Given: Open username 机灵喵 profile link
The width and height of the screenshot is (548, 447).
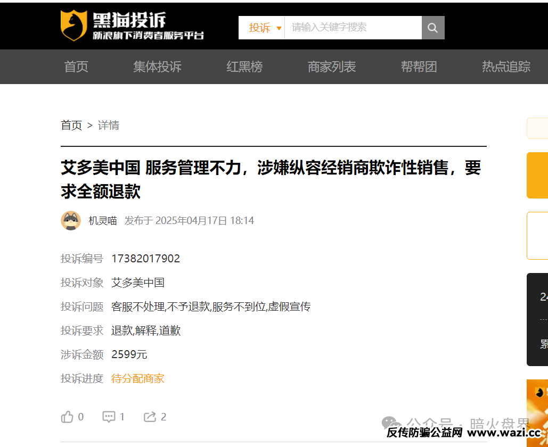Looking at the screenshot, I should point(102,220).
